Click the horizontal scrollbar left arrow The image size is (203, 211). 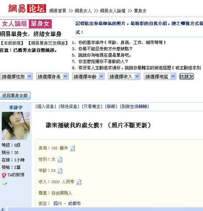[3, 209]
